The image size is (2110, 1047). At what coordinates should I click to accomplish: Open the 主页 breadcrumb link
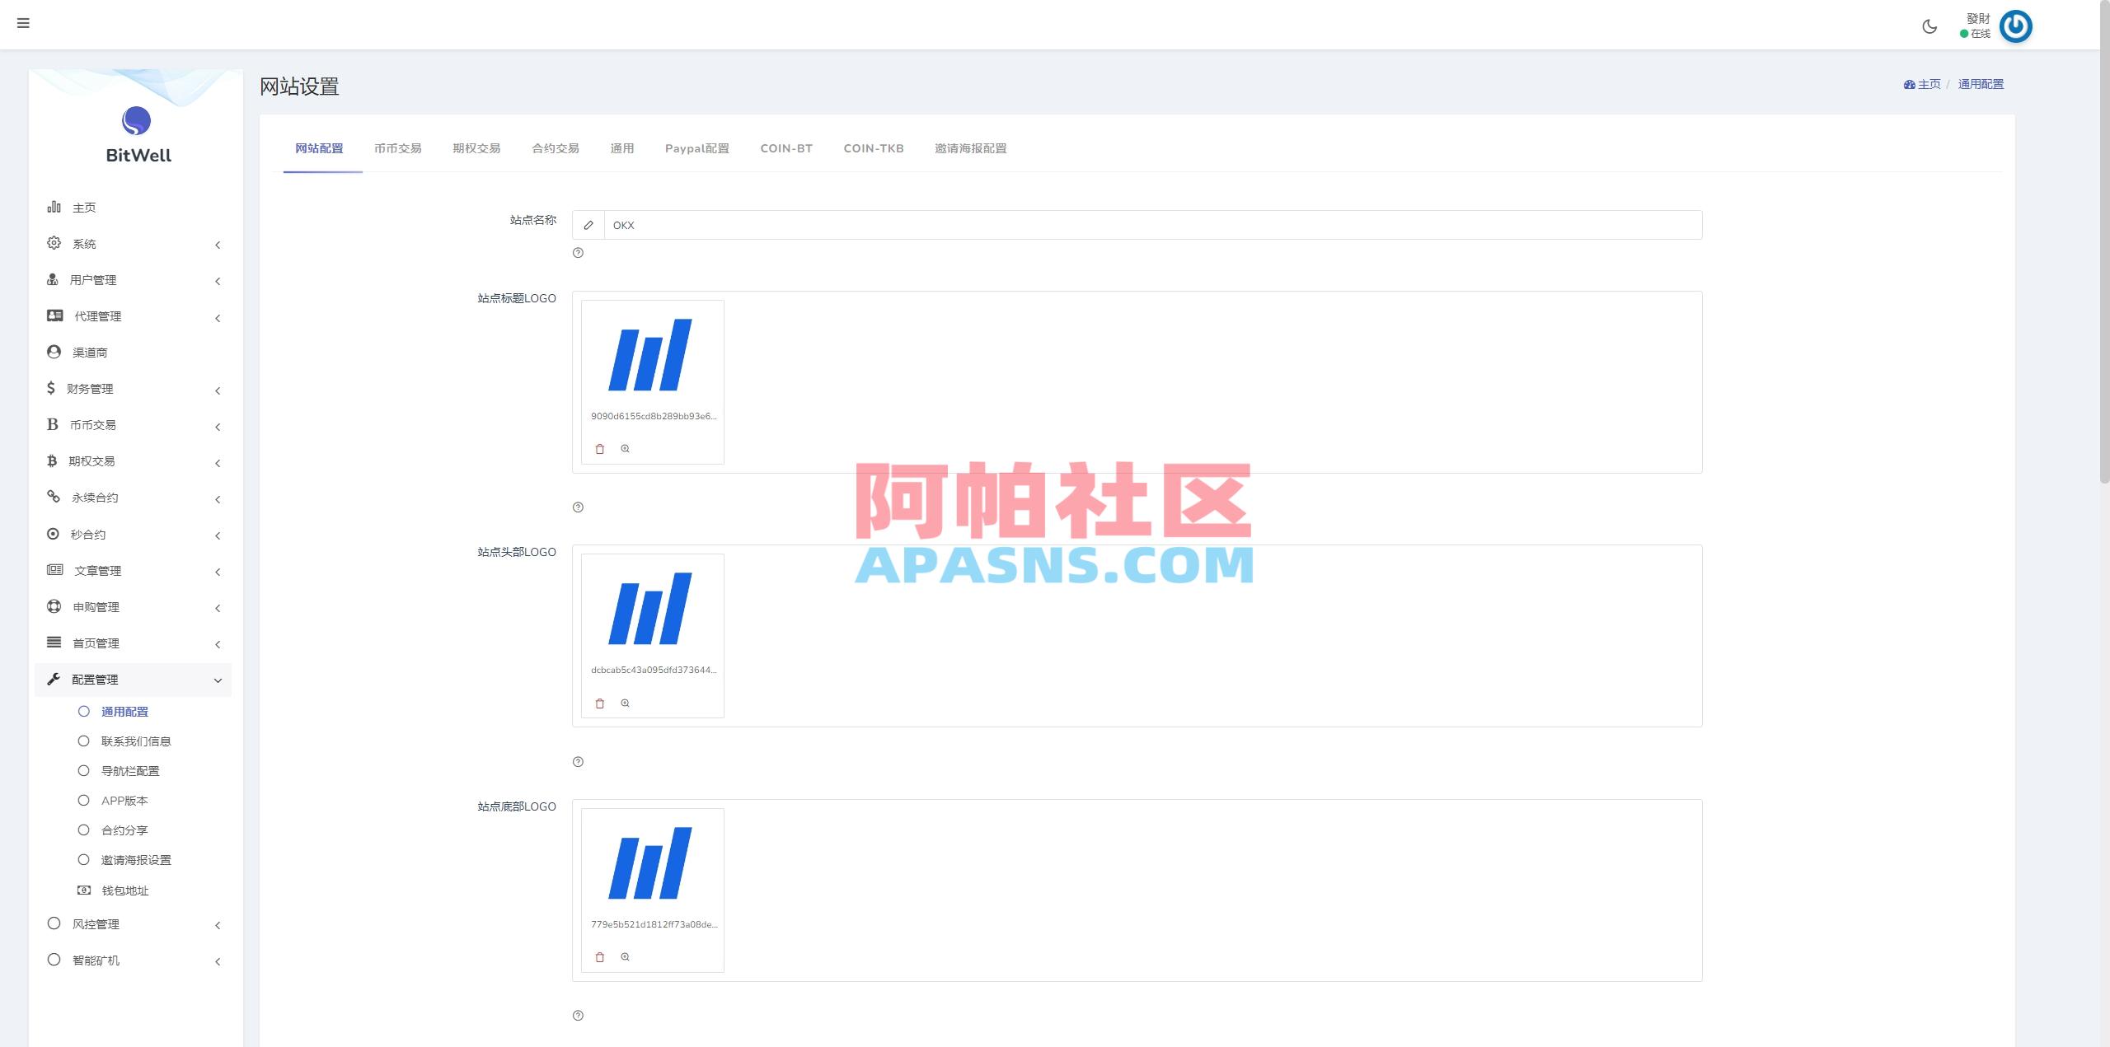click(x=1929, y=83)
